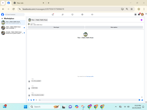Click Flaco conversation thumbnail in sidebar
Image resolution: width=147 pixels, height=110 pixels.
pos(3,23)
